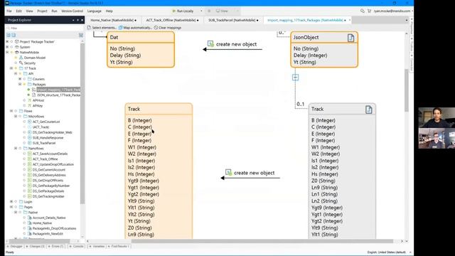Select the orange Track entity header
Image resolution: width=455 pixels, height=256 pixels.
[159, 109]
